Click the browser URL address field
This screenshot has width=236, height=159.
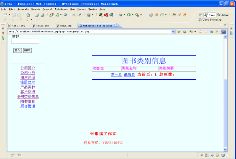(x=90, y=32)
